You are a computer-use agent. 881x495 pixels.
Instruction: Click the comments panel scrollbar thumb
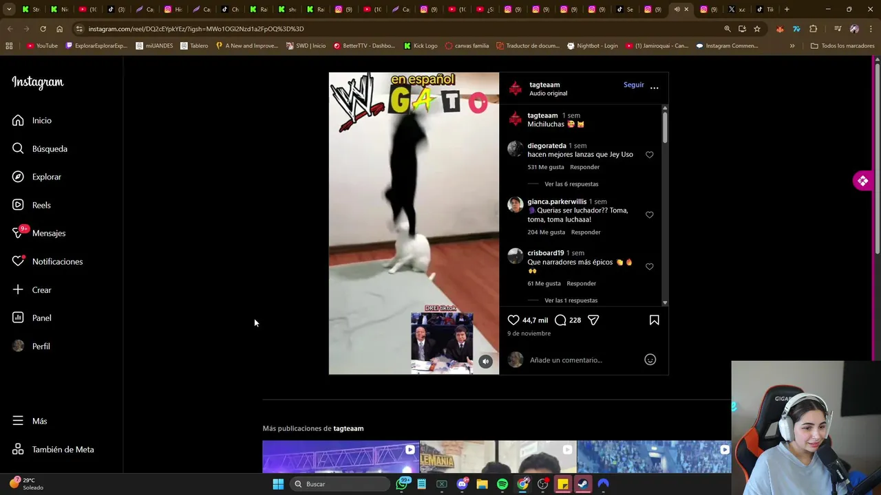click(665, 127)
